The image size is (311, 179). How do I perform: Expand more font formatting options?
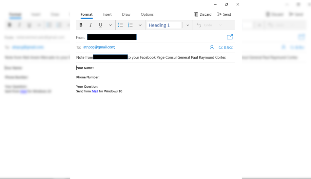[x=110, y=25]
